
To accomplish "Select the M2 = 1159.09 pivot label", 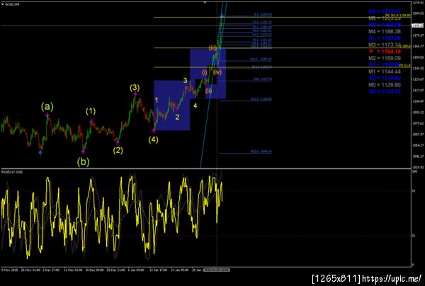I will (385, 58).
